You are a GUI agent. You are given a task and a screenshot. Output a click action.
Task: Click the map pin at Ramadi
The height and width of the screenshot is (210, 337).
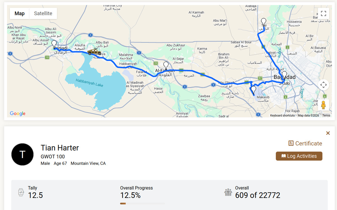click(54, 44)
